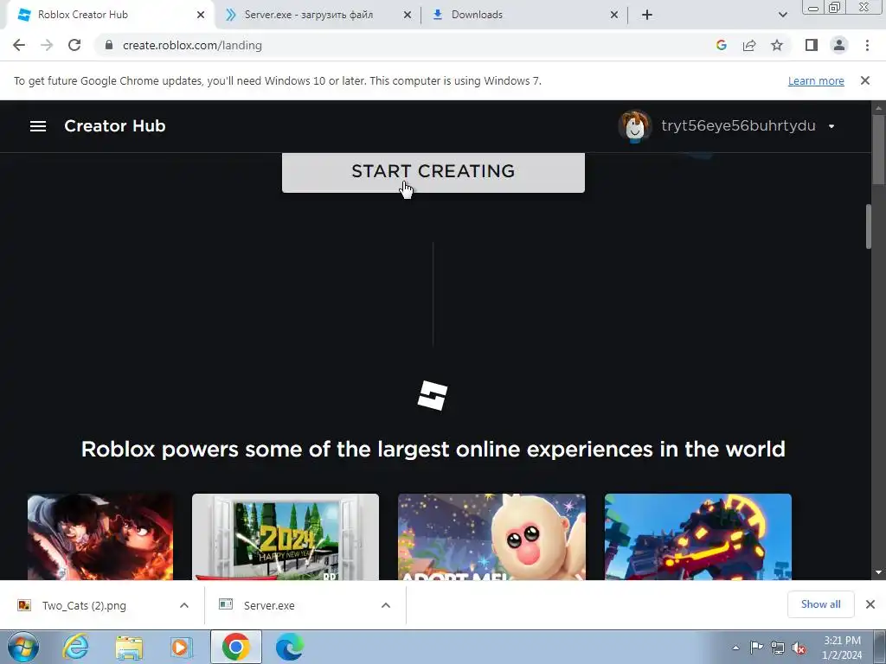The image size is (886, 664).
Task: Open Windows Media Player from taskbar
Action: pos(182,647)
